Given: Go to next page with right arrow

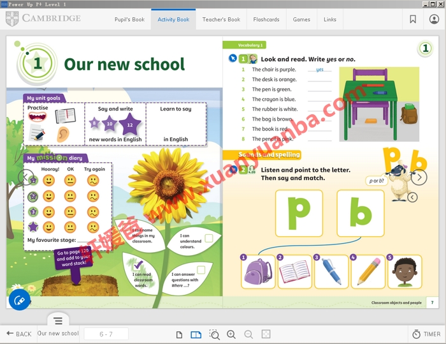Looking at the screenshot, I should coord(419,177).
